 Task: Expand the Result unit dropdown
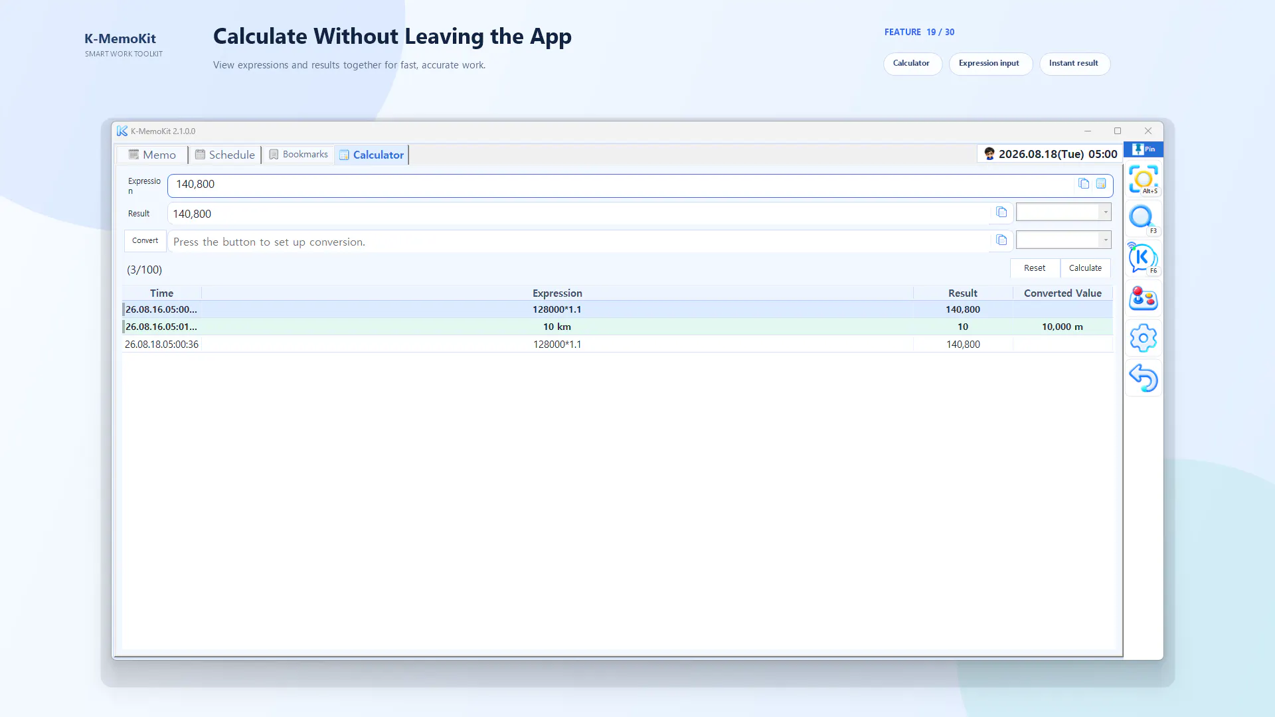1105,212
